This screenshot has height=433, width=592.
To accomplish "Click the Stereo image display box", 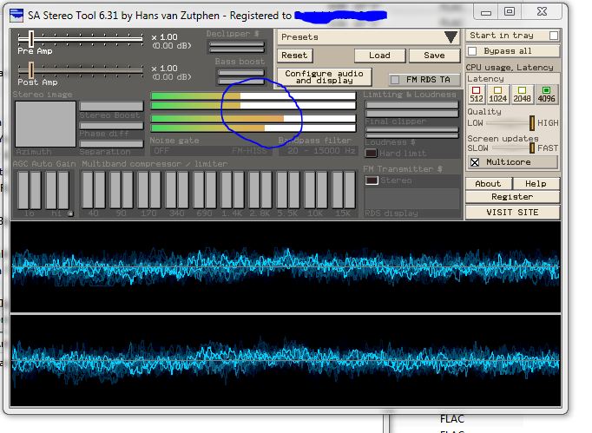I will pos(45,124).
